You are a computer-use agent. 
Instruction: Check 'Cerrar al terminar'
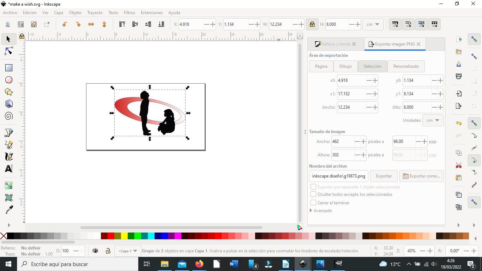pyautogui.click(x=313, y=203)
